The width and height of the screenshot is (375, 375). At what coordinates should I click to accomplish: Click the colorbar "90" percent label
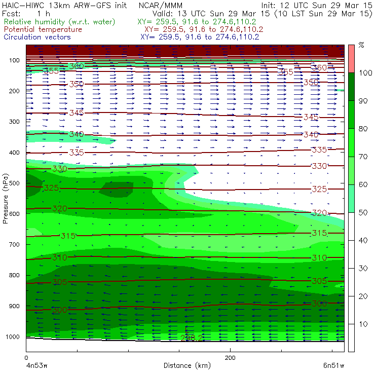click(x=363, y=101)
